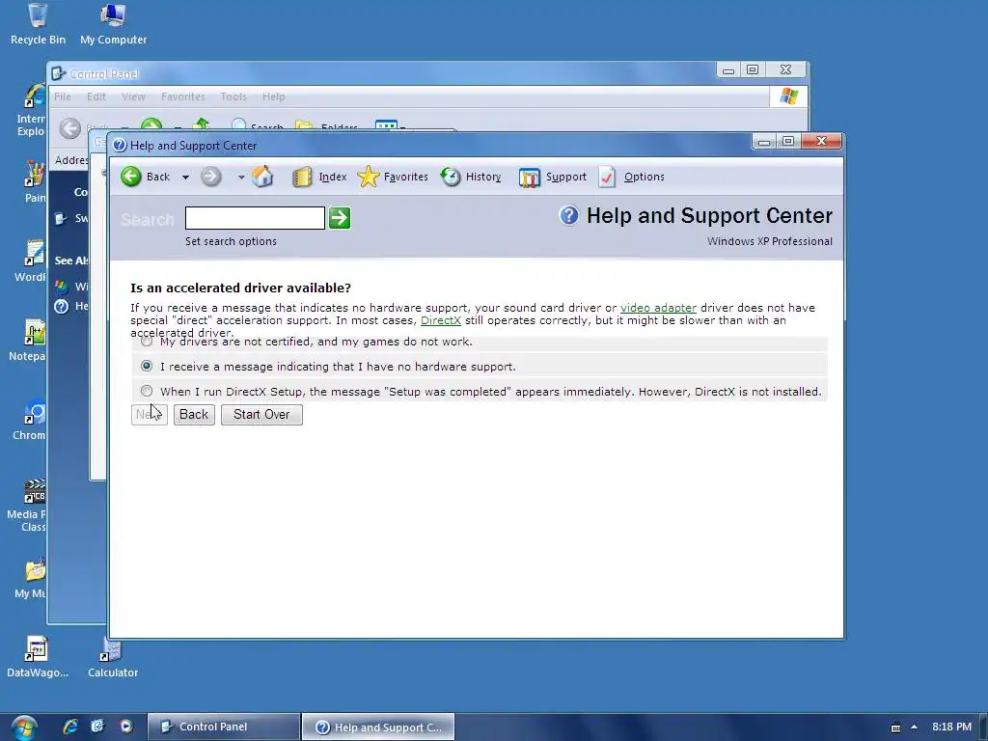The width and height of the screenshot is (988, 741).
Task: Open the Back history dropdown arrow
Action: click(x=185, y=178)
